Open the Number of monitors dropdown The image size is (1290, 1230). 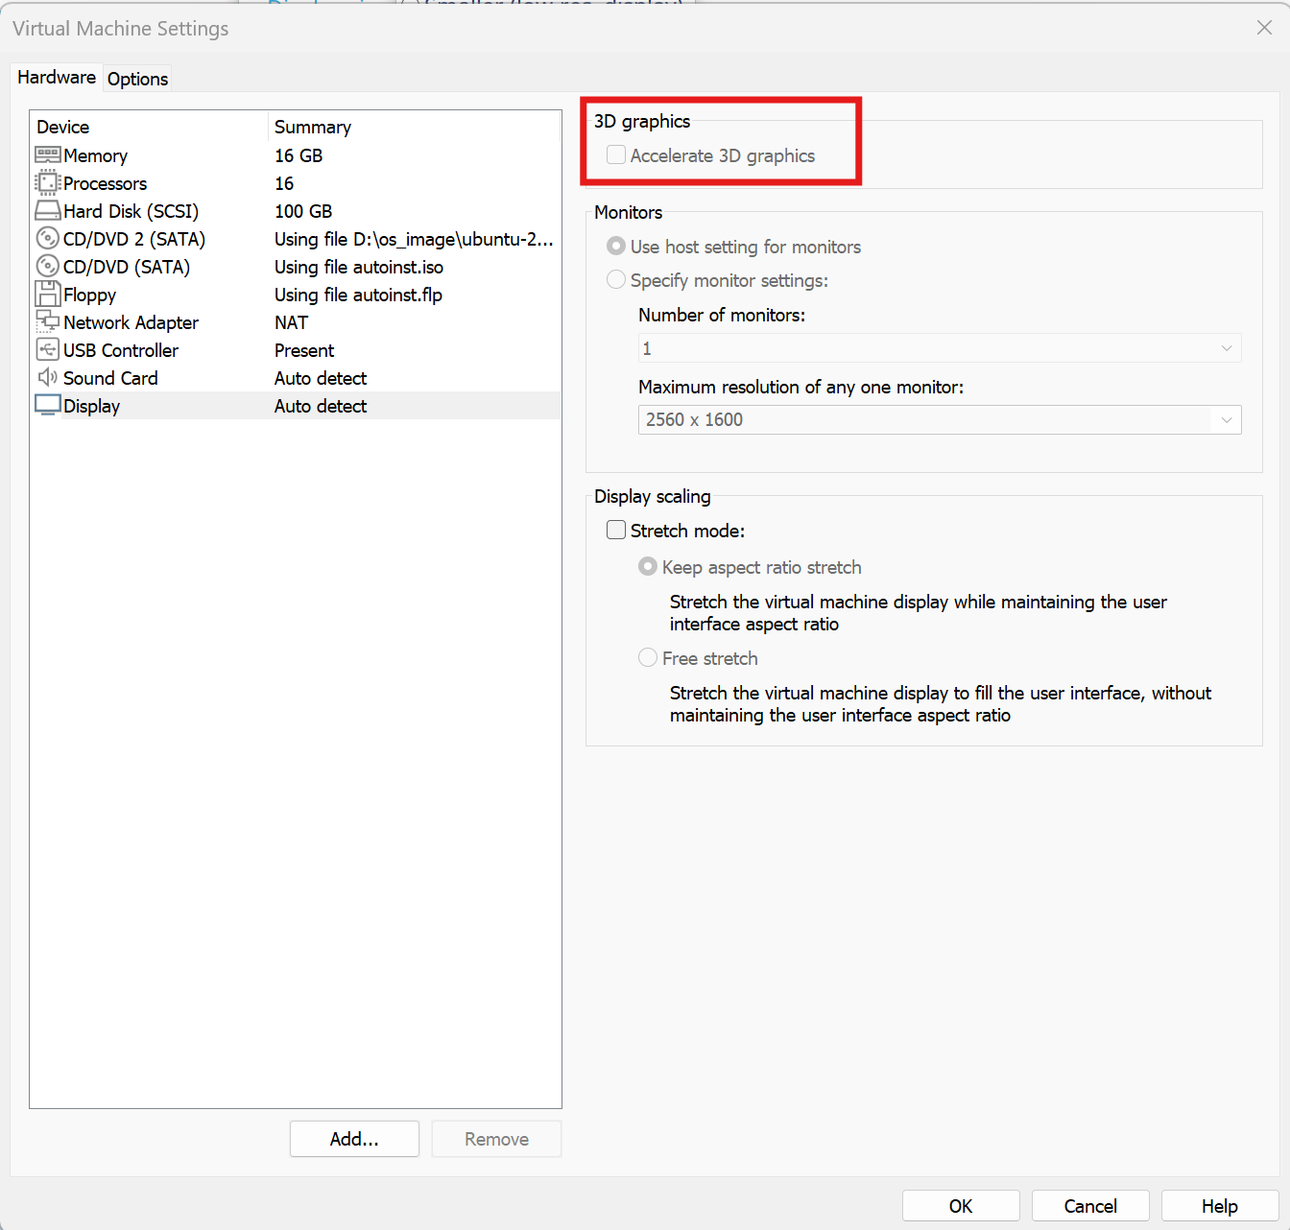coord(939,348)
